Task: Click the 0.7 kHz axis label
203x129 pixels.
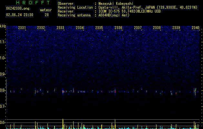Action: [x=3, y=106]
